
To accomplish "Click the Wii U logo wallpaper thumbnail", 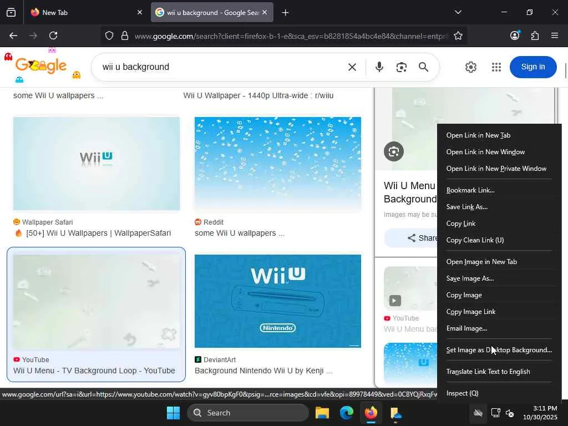I will point(97,164).
